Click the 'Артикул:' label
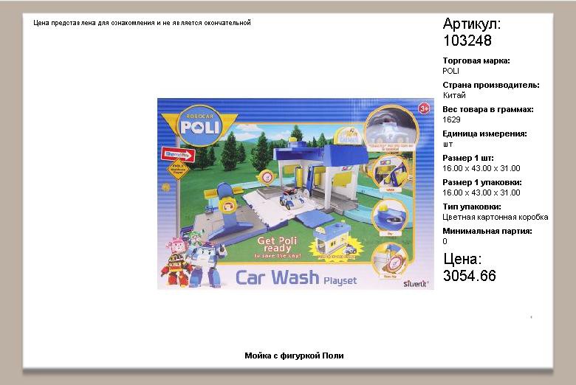576x385 pixels. 472,24
